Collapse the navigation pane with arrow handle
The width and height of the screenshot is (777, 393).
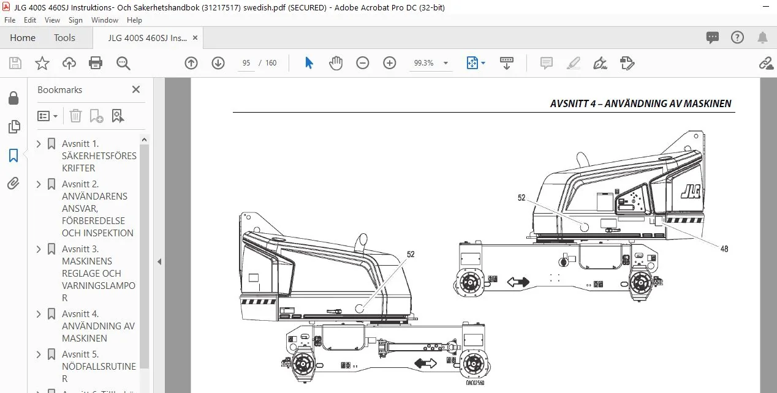(159, 261)
